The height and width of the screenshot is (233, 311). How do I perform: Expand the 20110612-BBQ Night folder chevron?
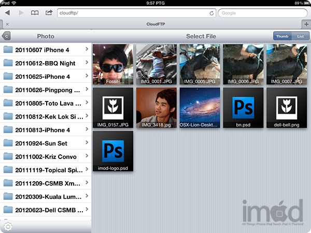pyautogui.click(x=86, y=63)
